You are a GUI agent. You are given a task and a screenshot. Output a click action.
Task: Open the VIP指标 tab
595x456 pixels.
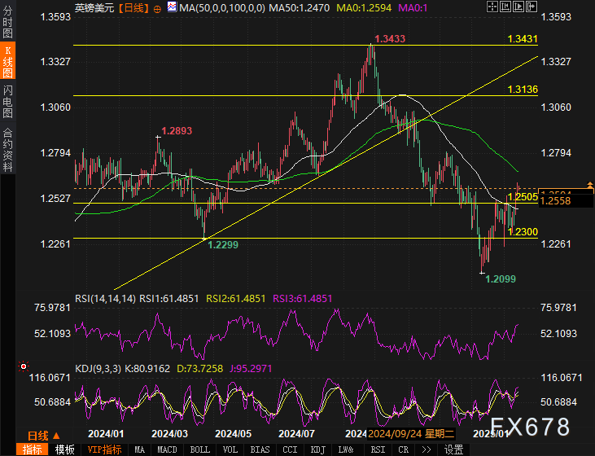point(104,449)
